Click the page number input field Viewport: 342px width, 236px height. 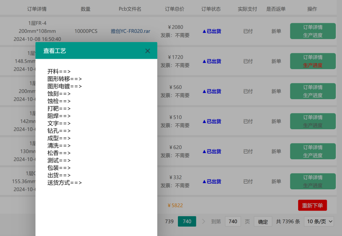click(x=233, y=222)
